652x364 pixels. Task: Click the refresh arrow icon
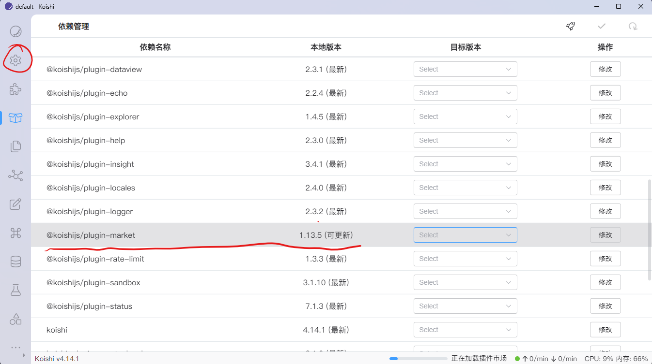(x=633, y=26)
